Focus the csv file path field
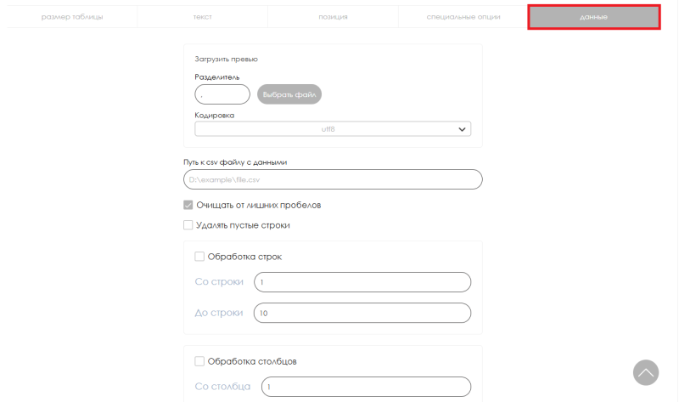The width and height of the screenshot is (679, 402). [333, 179]
